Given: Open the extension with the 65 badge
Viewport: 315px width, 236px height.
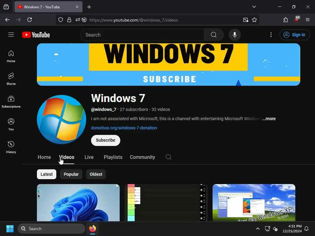Looking at the screenshot, I should [x=297, y=19].
